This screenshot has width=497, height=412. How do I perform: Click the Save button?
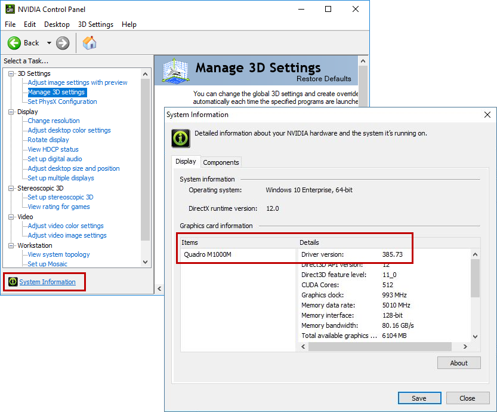(419, 398)
